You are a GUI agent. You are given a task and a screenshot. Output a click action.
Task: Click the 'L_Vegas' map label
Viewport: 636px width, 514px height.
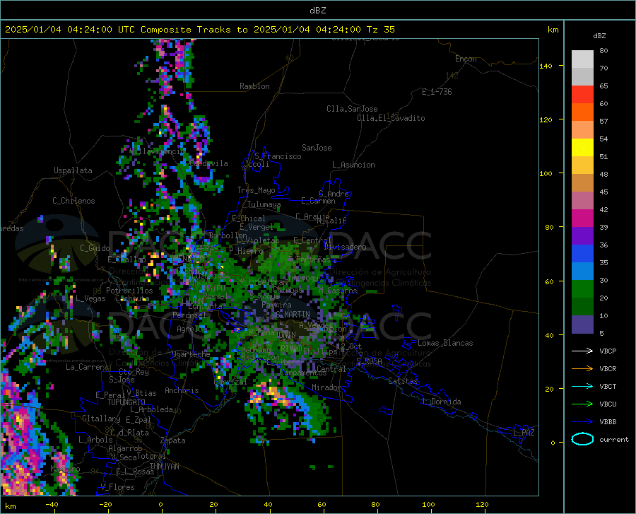(x=90, y=298)
